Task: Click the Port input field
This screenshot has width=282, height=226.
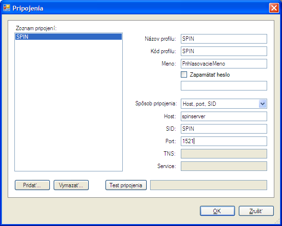Action: coord(223,141)
